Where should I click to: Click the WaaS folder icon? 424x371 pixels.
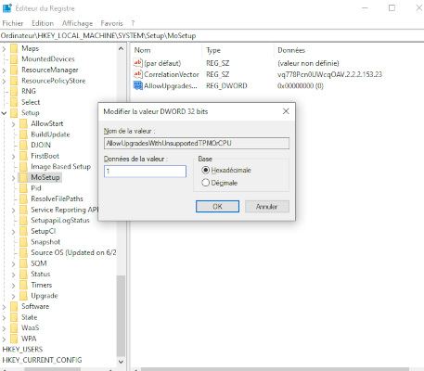[x=14, y=327]
